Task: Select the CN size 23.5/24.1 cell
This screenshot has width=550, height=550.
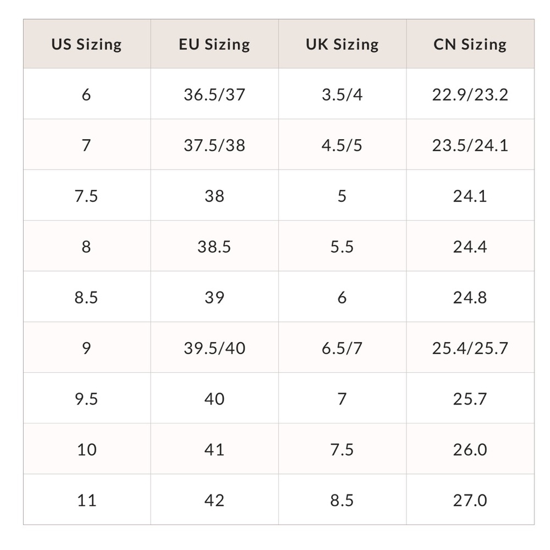Action: click(x=470, y=145)
